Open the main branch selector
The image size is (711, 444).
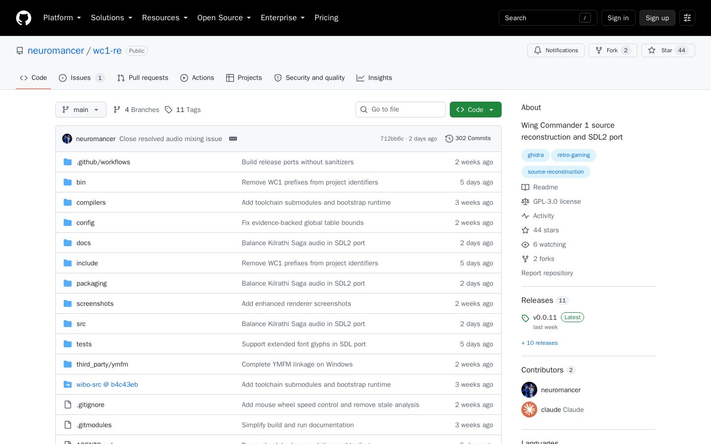point(81,110)
